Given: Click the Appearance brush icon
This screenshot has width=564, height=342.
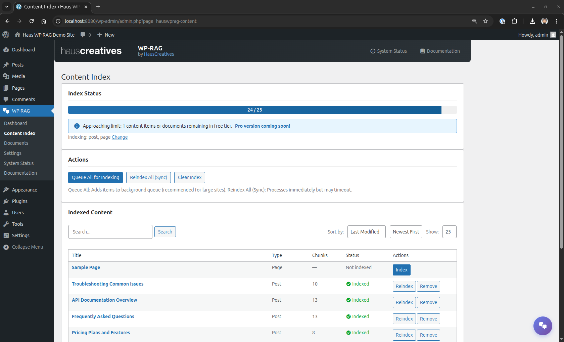Looking at the screenshot, I should 6,190.
